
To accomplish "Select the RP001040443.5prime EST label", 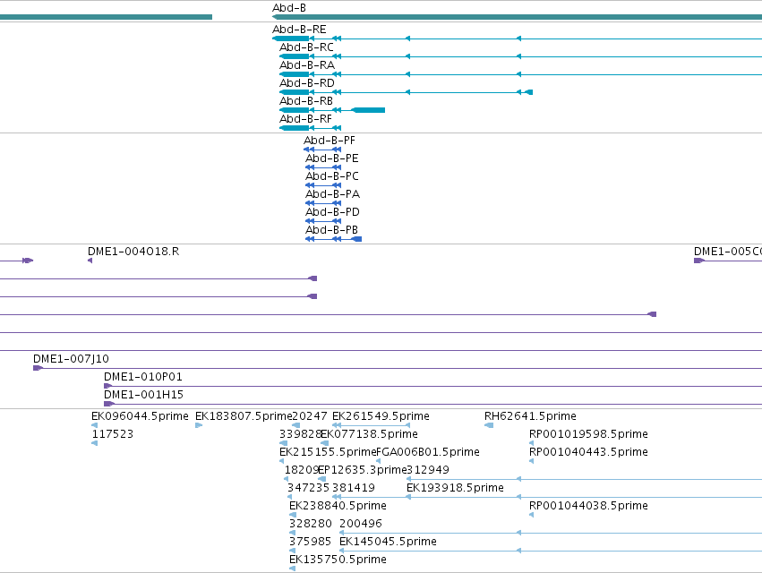I will pos(588,452).
